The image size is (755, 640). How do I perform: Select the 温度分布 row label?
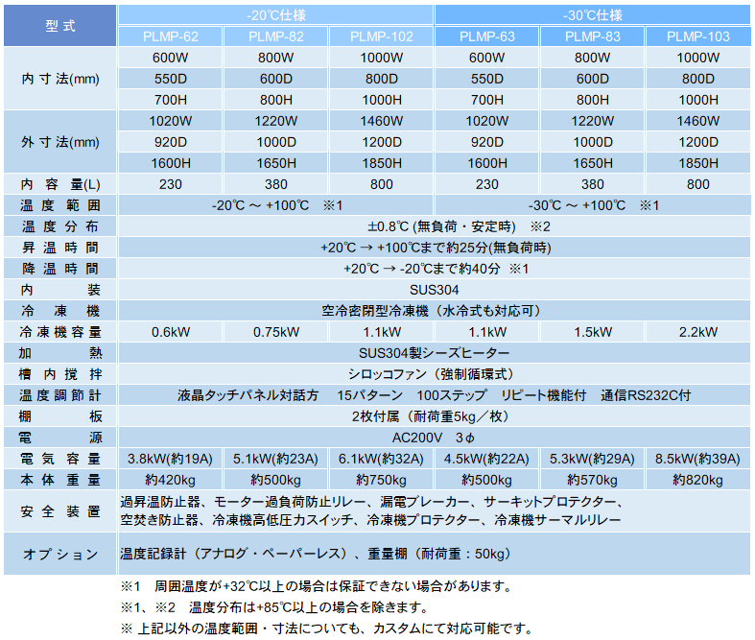(59, 226)
